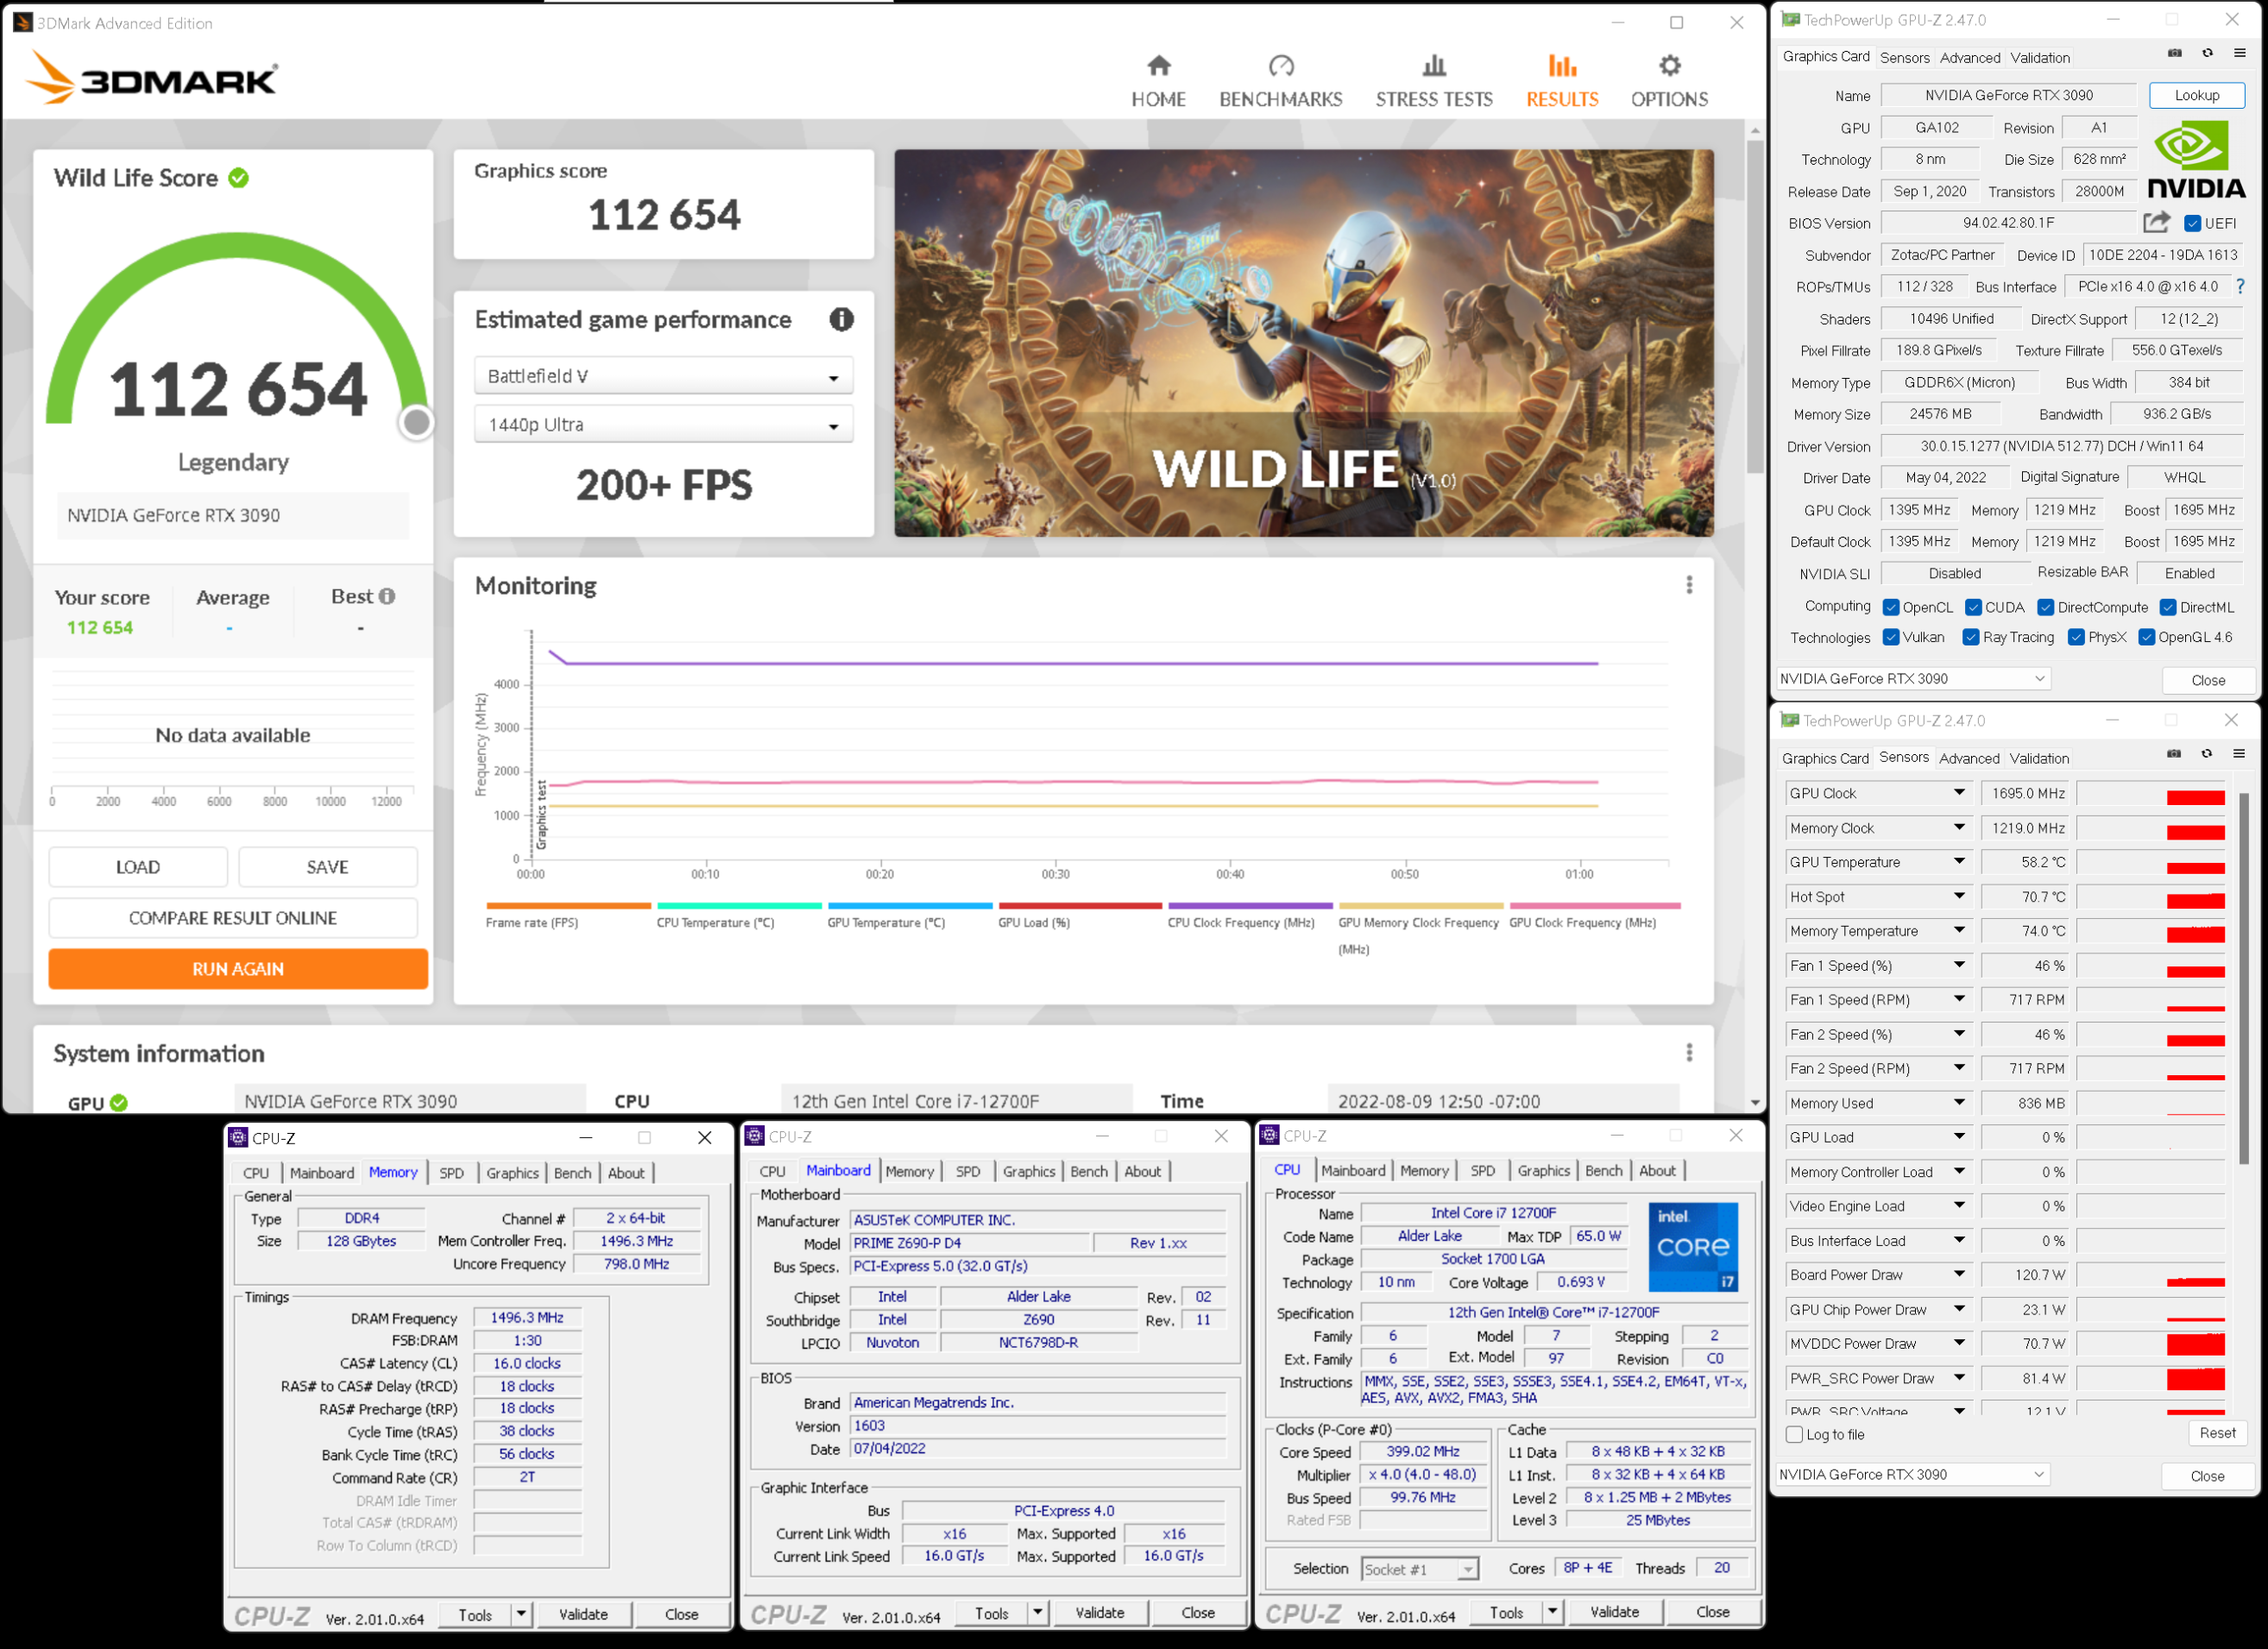Viewport: 2268px width, 1649px height.
Task: Click 3DMark logo in header
Action: coord(151,77)
